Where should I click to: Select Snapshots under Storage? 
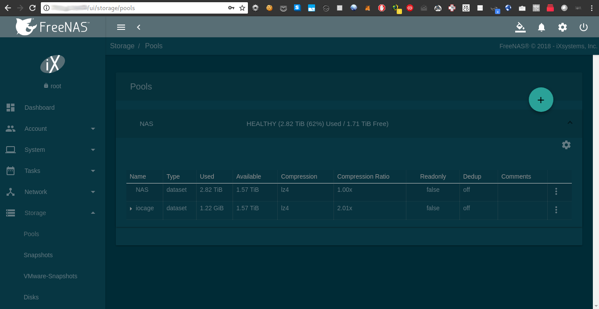click(x=38, y=255)
